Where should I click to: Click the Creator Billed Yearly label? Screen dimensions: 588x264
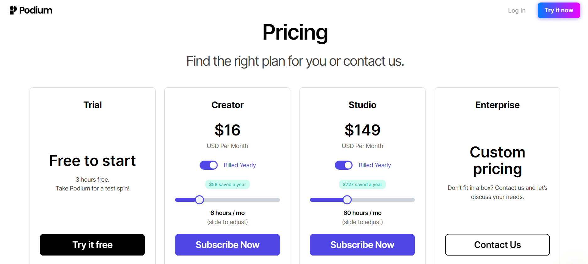[x=240, y=165]
